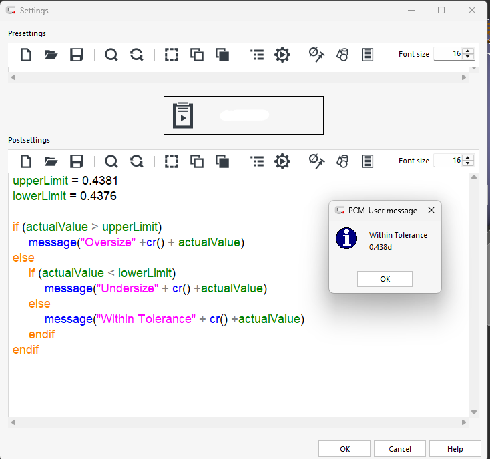Screen dimensions: 490x459
Task: Click paste icon in Postsettings toolbar
Action: pyautogui.click(x=222, y=161)
